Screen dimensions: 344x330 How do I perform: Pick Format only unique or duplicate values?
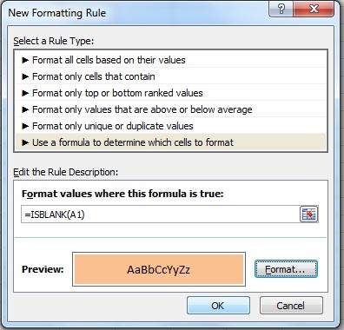click(x=171, y=126)
